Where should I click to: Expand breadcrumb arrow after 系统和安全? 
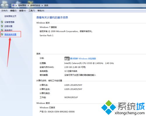pos(42,6)
